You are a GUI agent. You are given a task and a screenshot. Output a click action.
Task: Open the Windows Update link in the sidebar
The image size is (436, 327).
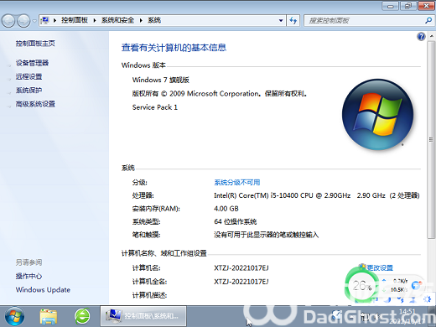coord(43,290)
